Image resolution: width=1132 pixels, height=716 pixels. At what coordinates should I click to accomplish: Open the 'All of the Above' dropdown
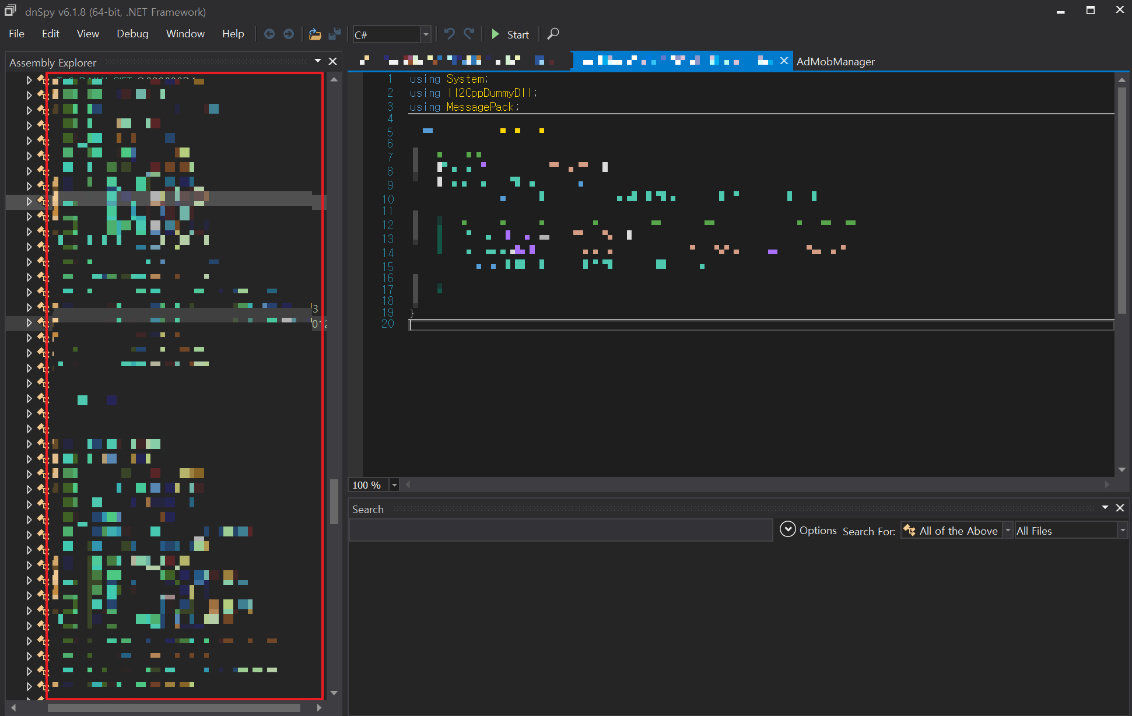pos(1007,531)
